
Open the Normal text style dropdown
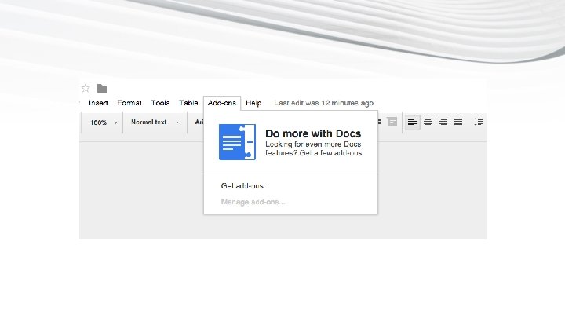[x=155, y=122]
